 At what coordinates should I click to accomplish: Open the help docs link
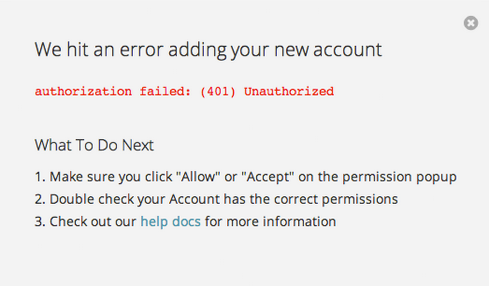pyautogui.click(x=171, y=222)
